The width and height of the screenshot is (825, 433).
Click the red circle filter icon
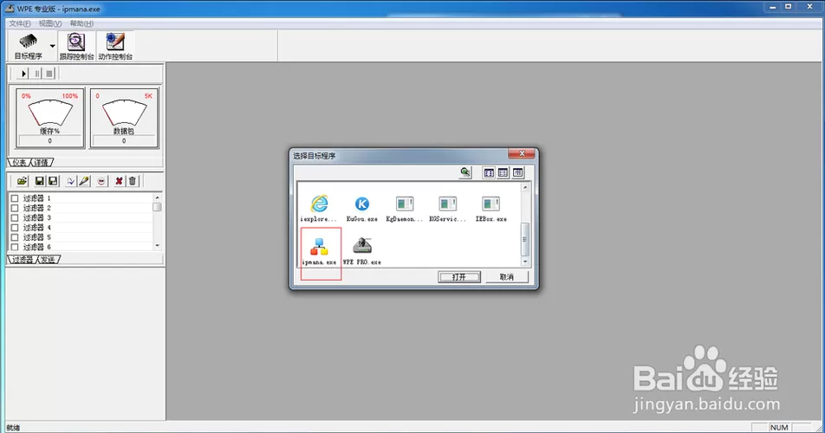tap(101, 181)
